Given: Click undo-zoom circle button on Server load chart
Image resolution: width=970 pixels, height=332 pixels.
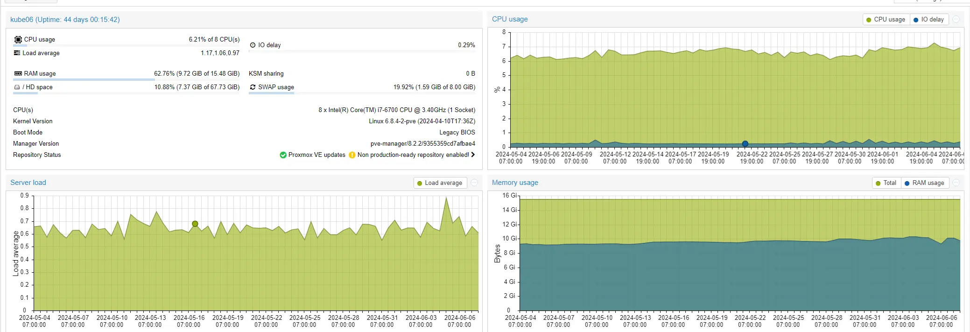Looking at the screenshot, I should [x=474, y=183].
